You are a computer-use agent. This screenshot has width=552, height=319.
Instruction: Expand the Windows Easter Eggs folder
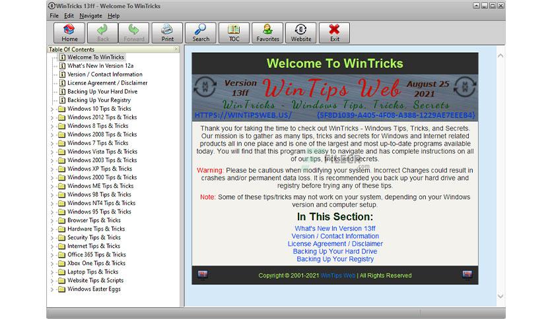[52, 289]
